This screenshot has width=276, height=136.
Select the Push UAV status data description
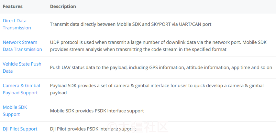pyautogui.click(x=161, y=68)
